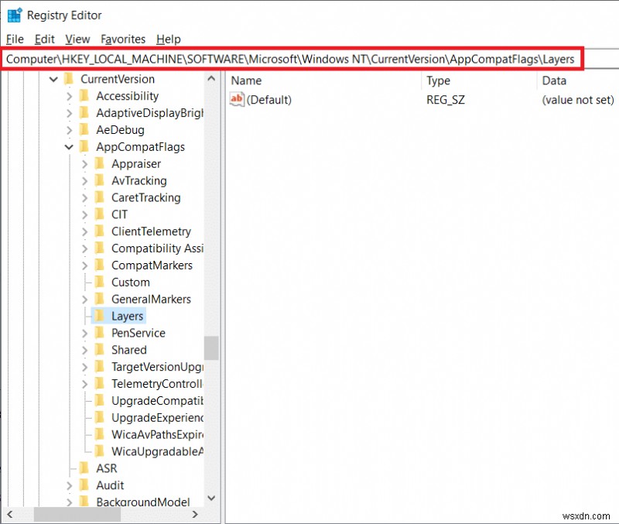
Task: Collapse the AppCompatFlags node
Action: click(x=69, y=147)
